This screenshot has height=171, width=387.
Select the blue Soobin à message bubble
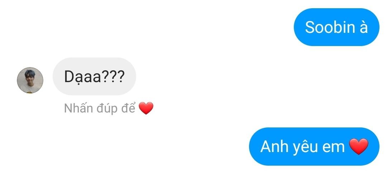[336, 27]
